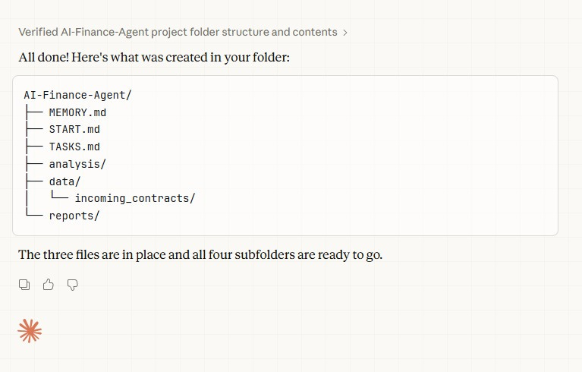The height and width of the screenshot is (372, 582).
Task: Click the incoming_contracts/ subfolder line
Action: [135, 198]
